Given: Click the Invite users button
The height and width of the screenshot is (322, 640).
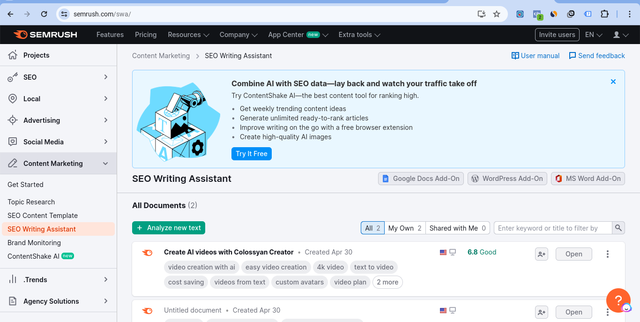Looking at the screenshot, I should (x=557, y=35).
